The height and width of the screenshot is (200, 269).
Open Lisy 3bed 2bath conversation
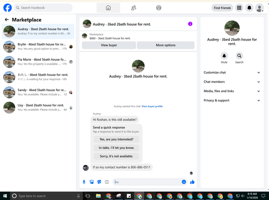coord(38,107)
